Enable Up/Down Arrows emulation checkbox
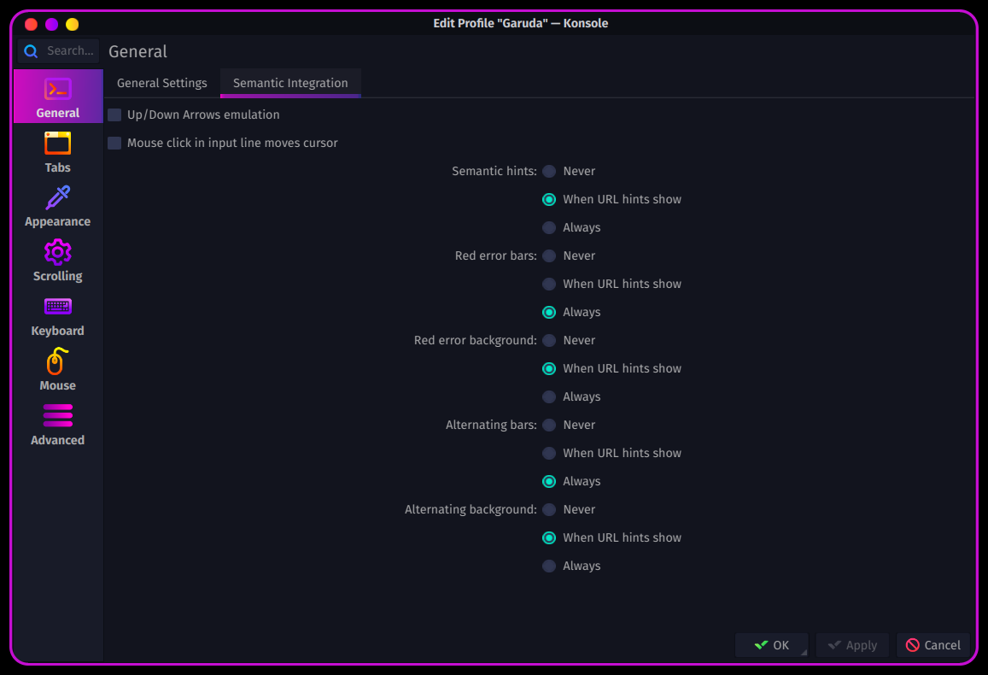The image size is (988, 675). (x=114, y=114)
